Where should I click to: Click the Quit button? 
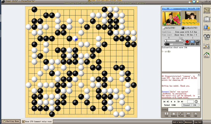pyautogui.click(x=196, y=114)
